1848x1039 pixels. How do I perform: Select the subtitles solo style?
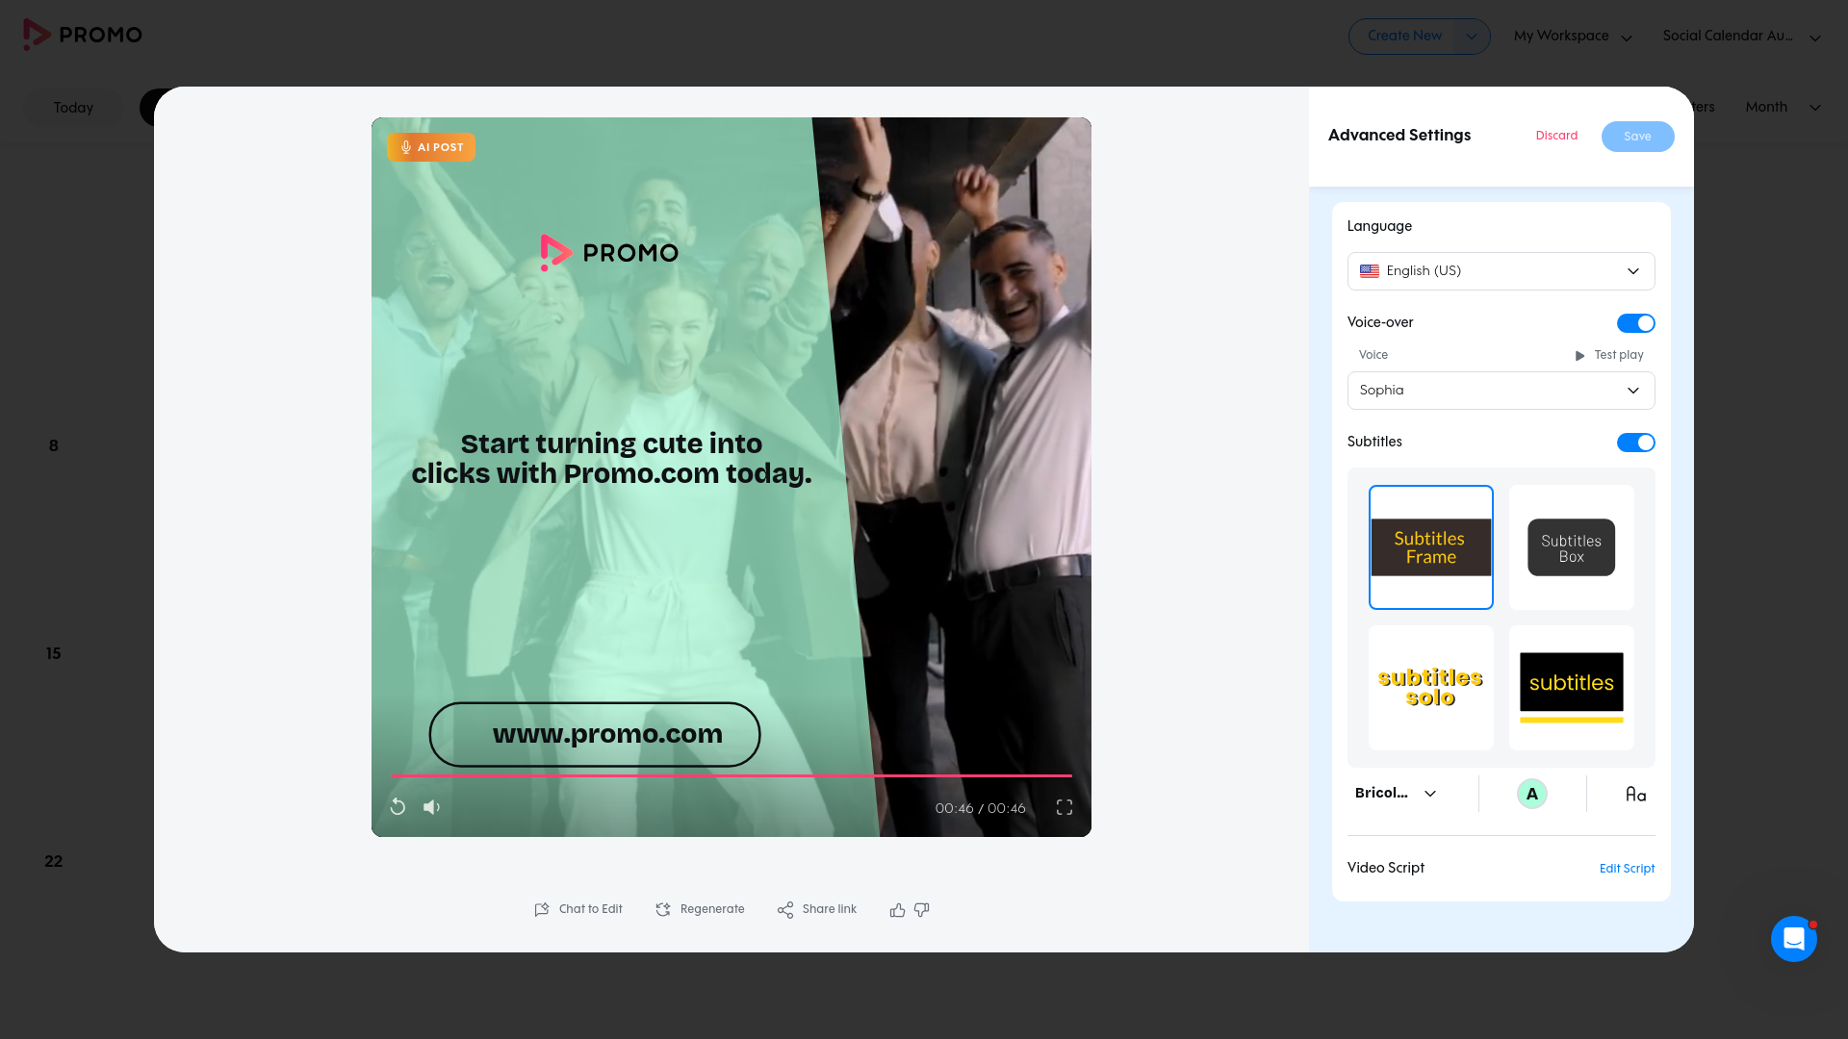1430,688
